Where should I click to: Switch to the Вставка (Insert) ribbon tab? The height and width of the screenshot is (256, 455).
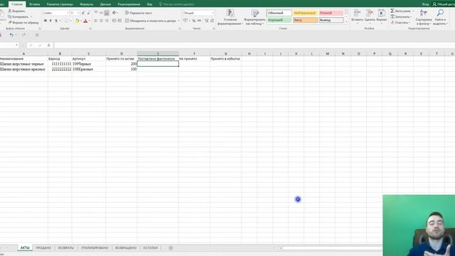pos(34,4)
